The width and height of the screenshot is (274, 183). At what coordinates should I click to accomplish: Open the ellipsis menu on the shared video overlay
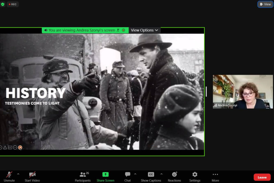click(15, 147)
